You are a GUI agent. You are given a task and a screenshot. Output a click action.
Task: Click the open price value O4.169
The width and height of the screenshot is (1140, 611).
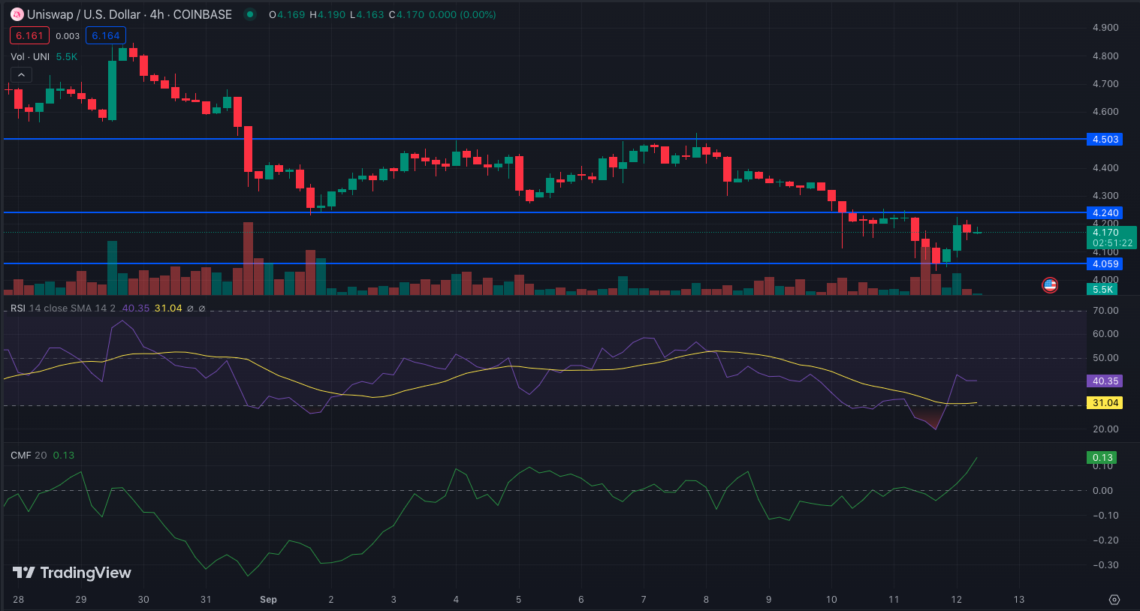click(287, 15)
